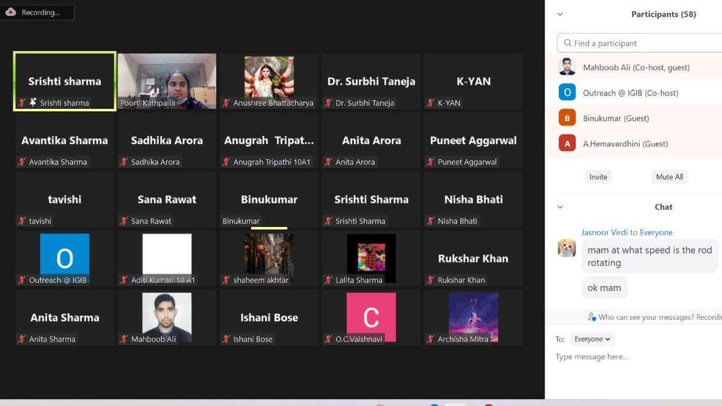
Task: Click 'Mahboob Ali (Co-host, guest)' row text
Action: tap(636, 67)
